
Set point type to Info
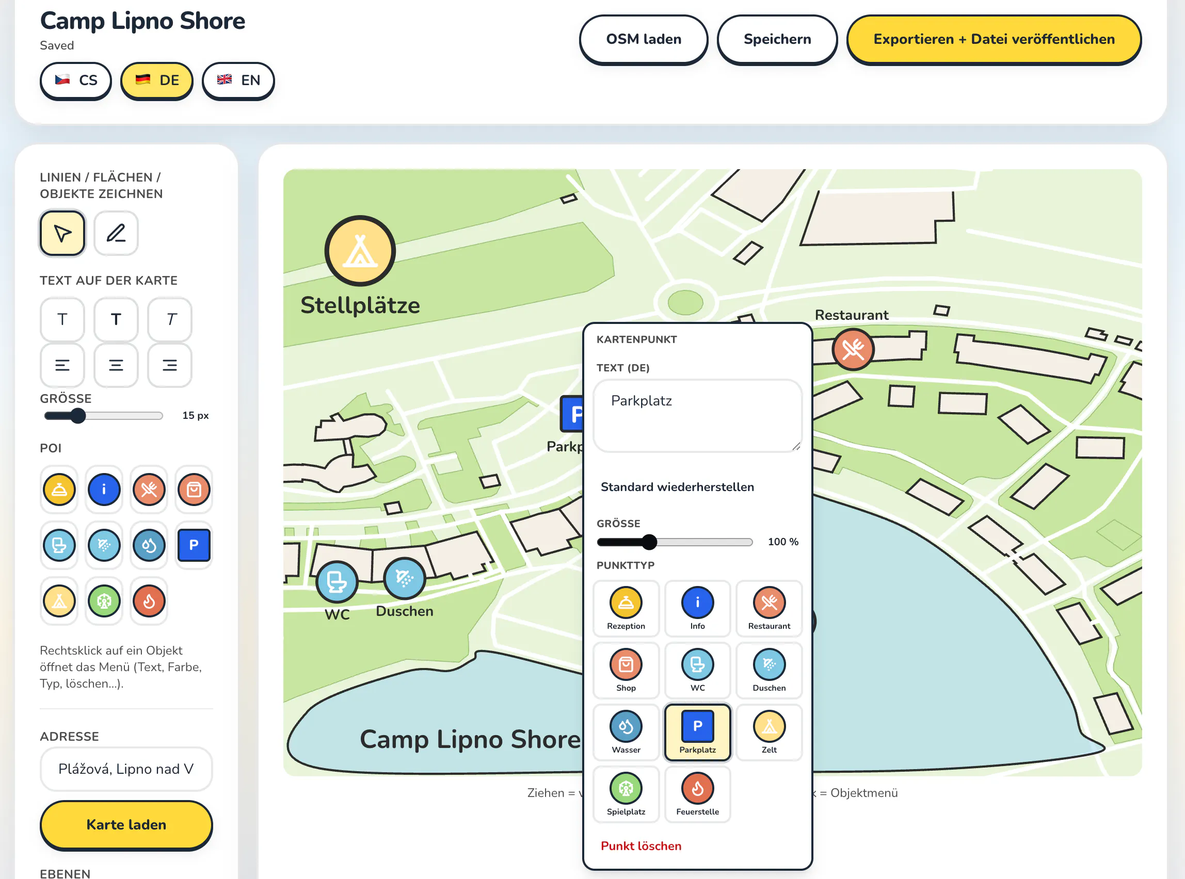697,608
